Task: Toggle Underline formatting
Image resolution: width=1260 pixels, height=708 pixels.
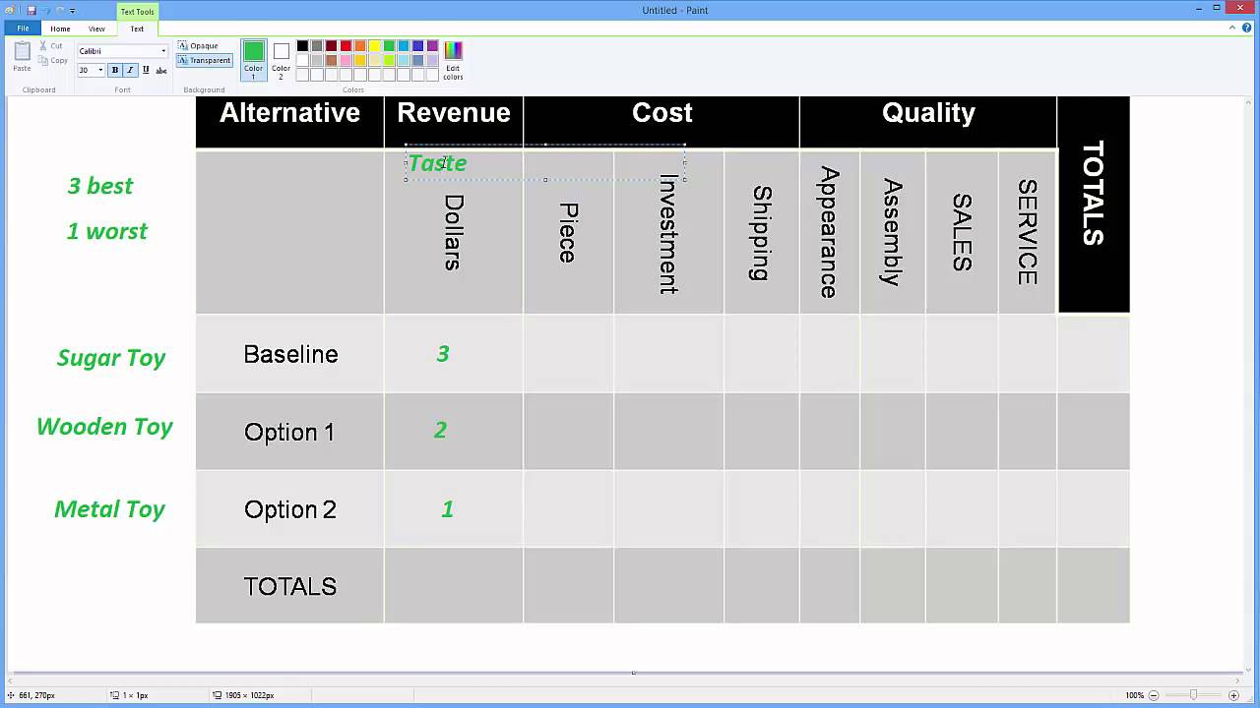Action: [146, 70]
